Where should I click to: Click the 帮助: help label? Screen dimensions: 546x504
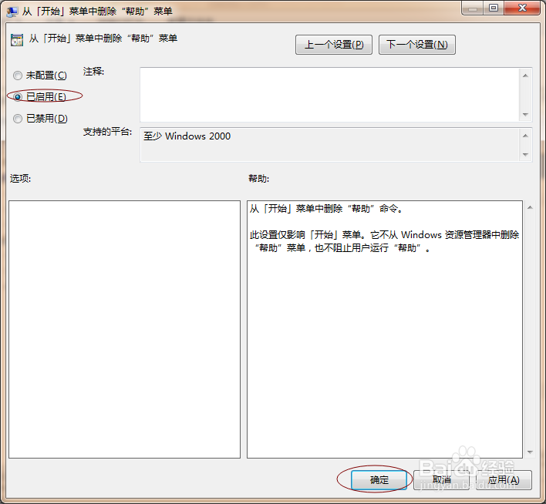coord(258,179)
